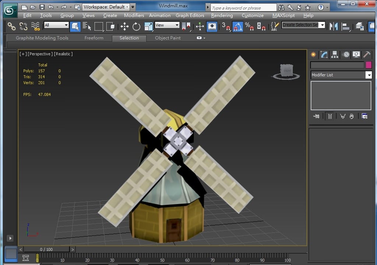Select the Select and Move tool
The width and height of the screenshot is (377, 265).
coord(124,26)
